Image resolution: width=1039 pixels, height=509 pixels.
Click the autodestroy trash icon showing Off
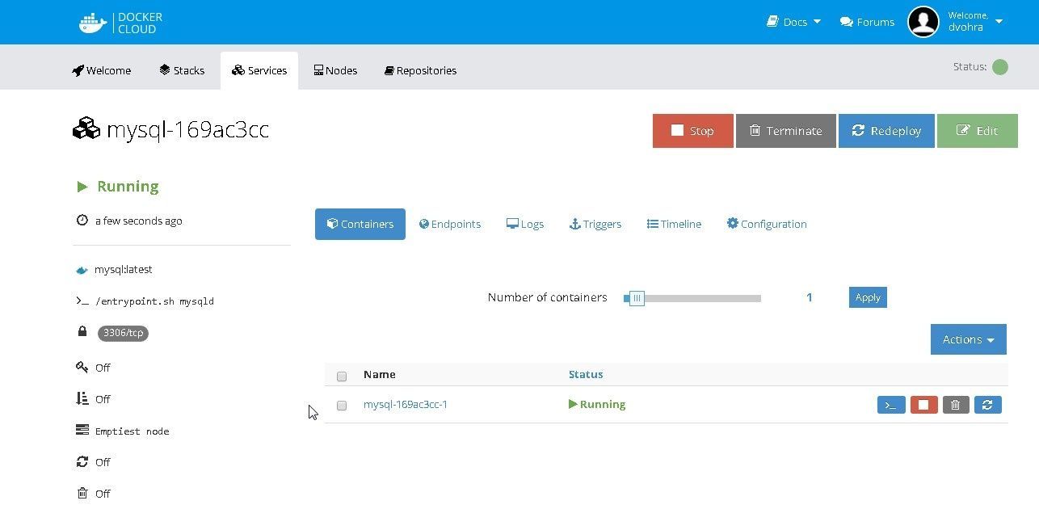pos(82,493)
